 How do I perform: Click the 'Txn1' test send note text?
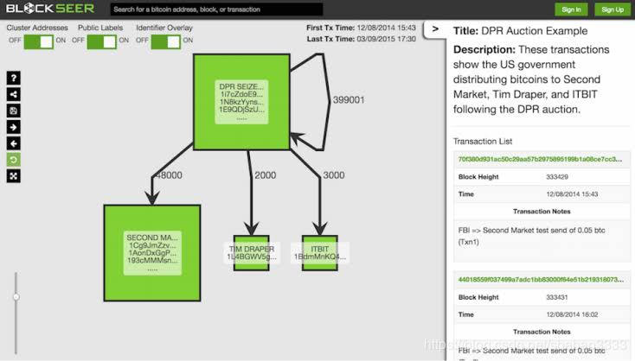pyautogui.click(x=531, y=236)
